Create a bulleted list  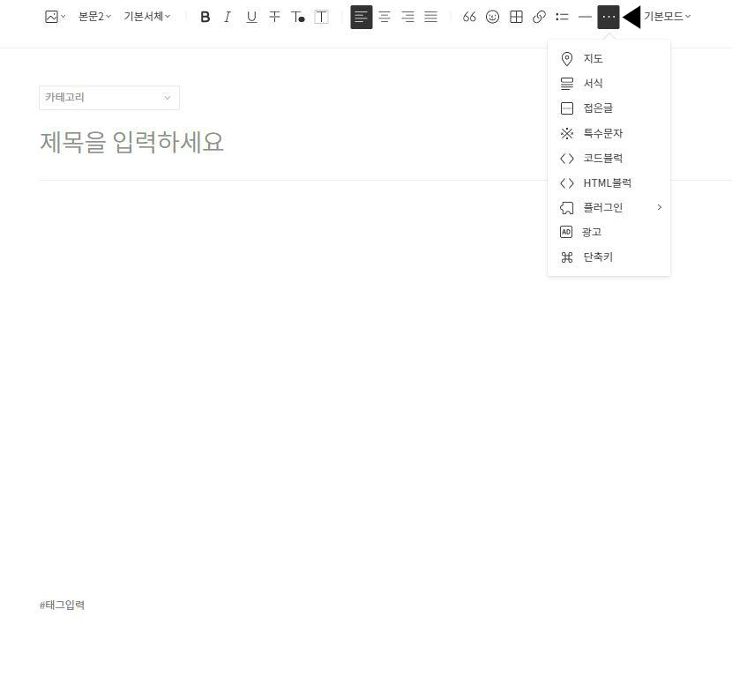point(562,17)
